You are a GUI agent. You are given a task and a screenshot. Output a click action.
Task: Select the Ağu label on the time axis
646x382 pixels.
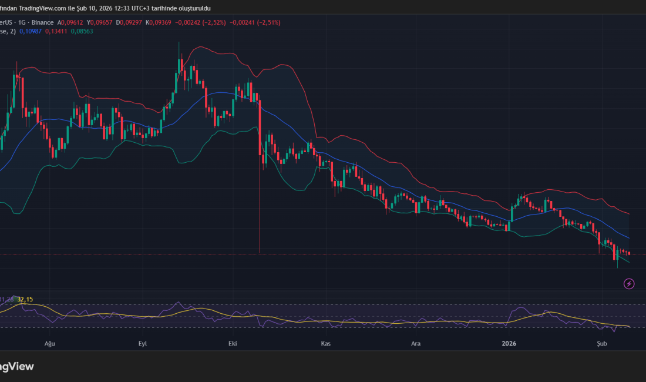pyautogui.click(x=49, y=343)
